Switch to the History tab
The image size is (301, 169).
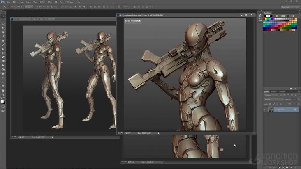(273, 92)
